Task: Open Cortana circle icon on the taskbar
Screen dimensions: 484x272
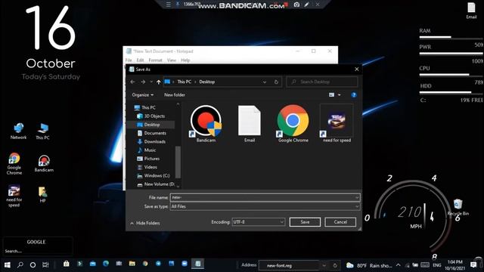Action: pyautogui.click(x=33, y=264)
